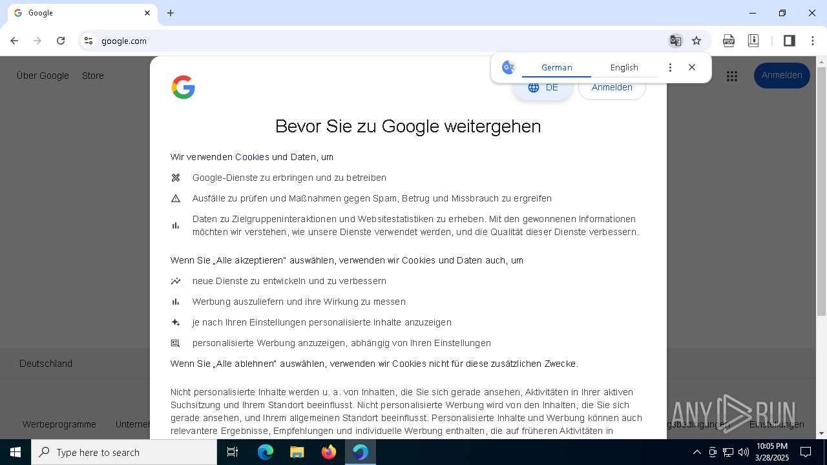Click blue Anmelden button in page header

point(782,76)
